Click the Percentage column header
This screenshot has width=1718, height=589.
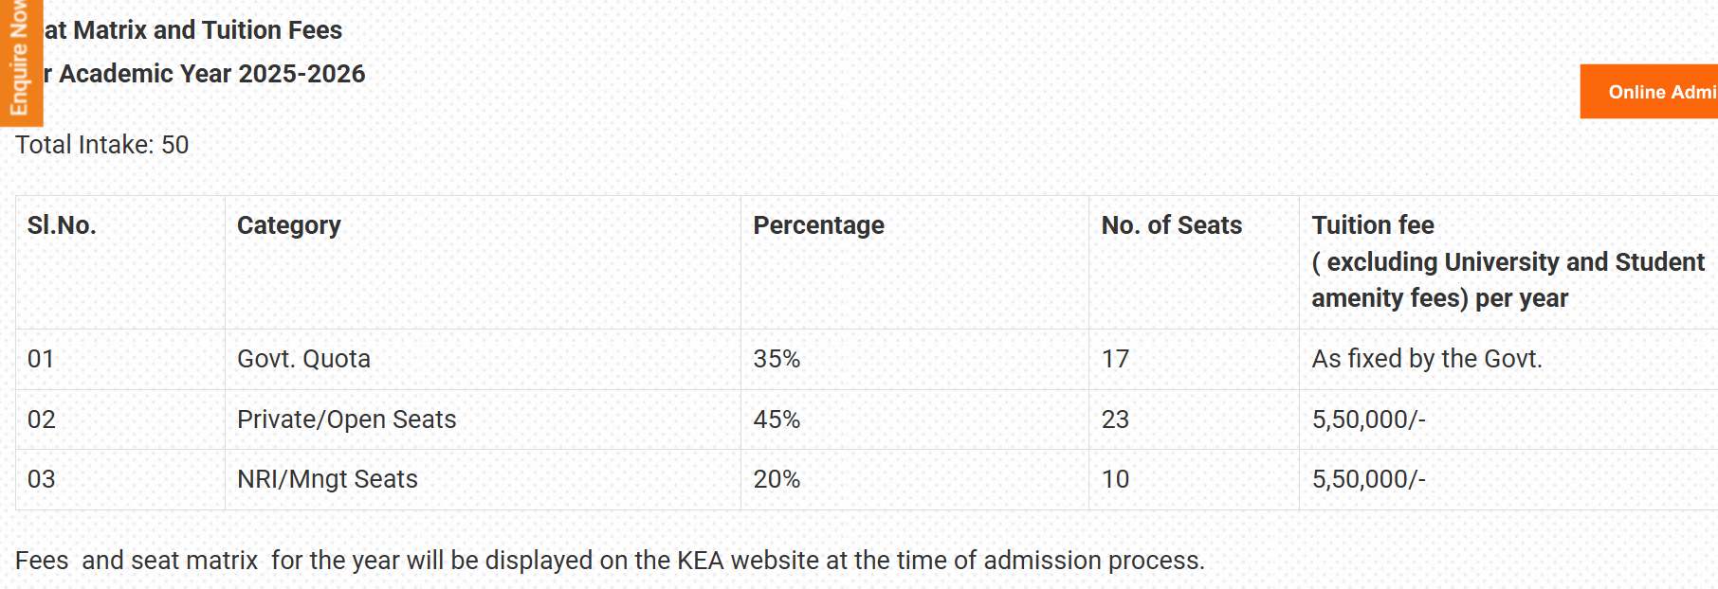click(818, 225)
